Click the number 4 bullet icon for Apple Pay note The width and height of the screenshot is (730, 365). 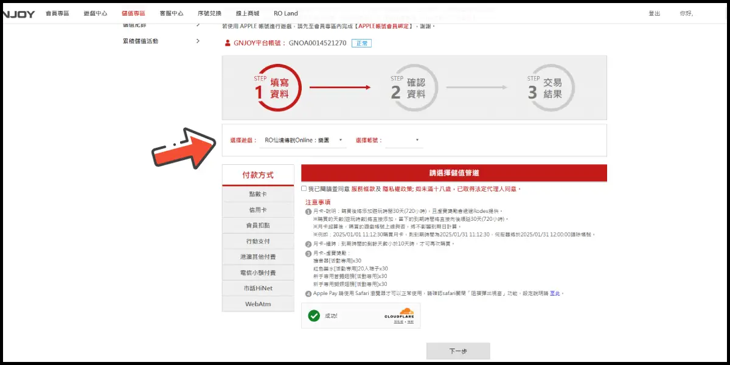click(x=308, y=293)
